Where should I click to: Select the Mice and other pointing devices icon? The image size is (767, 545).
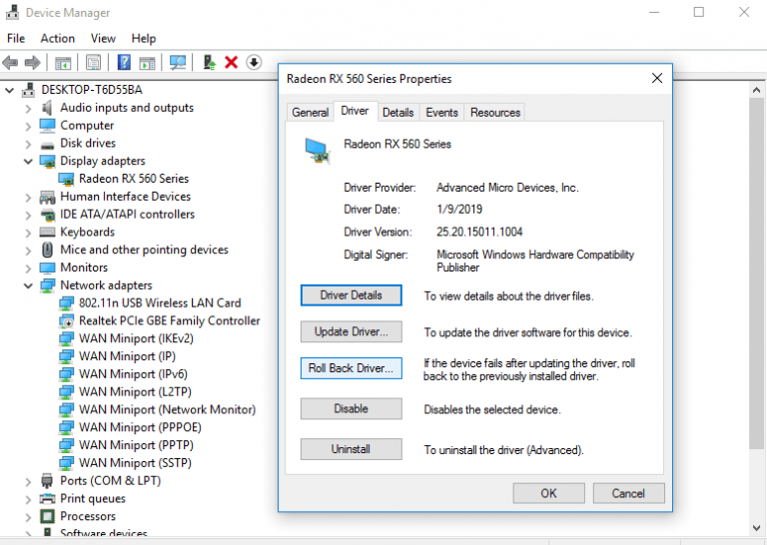pyautogui.click(x=47, y=250)
